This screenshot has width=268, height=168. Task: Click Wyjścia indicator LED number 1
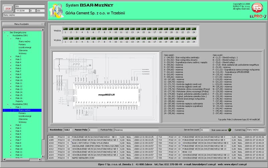(x=65, y=38)
